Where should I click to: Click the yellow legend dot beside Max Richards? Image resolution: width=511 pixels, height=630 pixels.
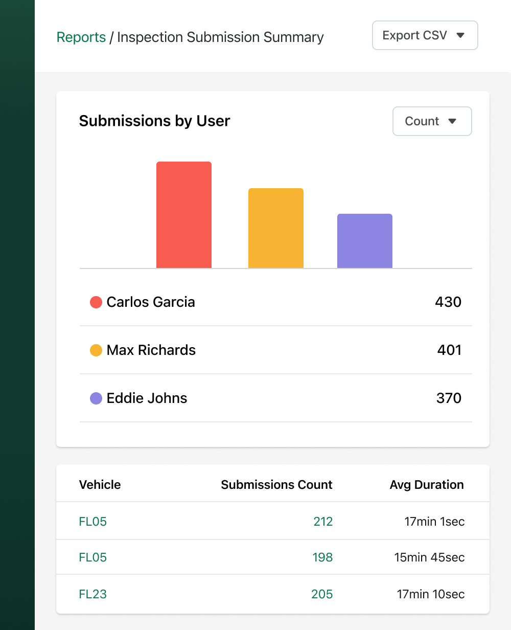[x=96, y=350]
